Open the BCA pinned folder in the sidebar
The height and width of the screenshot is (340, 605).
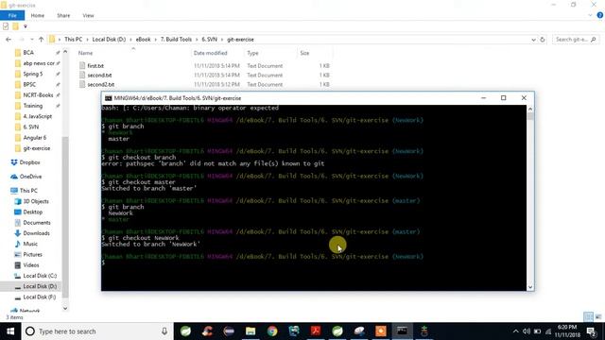(28, 53)
